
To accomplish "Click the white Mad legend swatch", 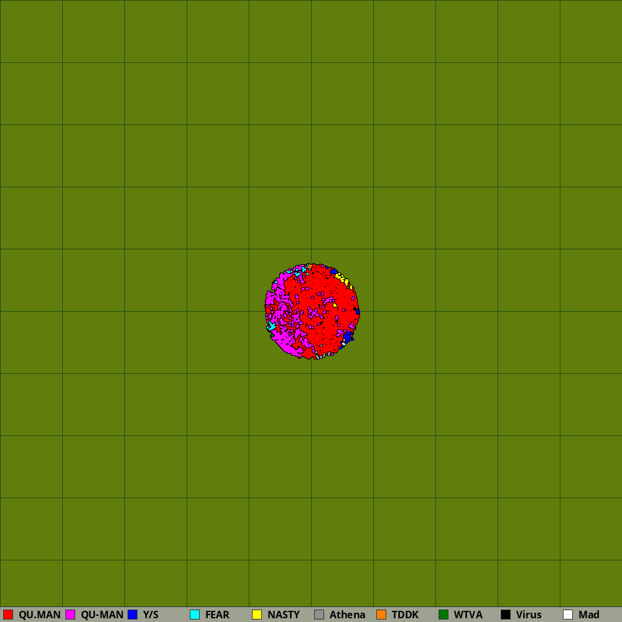I will tap(568, 615).
